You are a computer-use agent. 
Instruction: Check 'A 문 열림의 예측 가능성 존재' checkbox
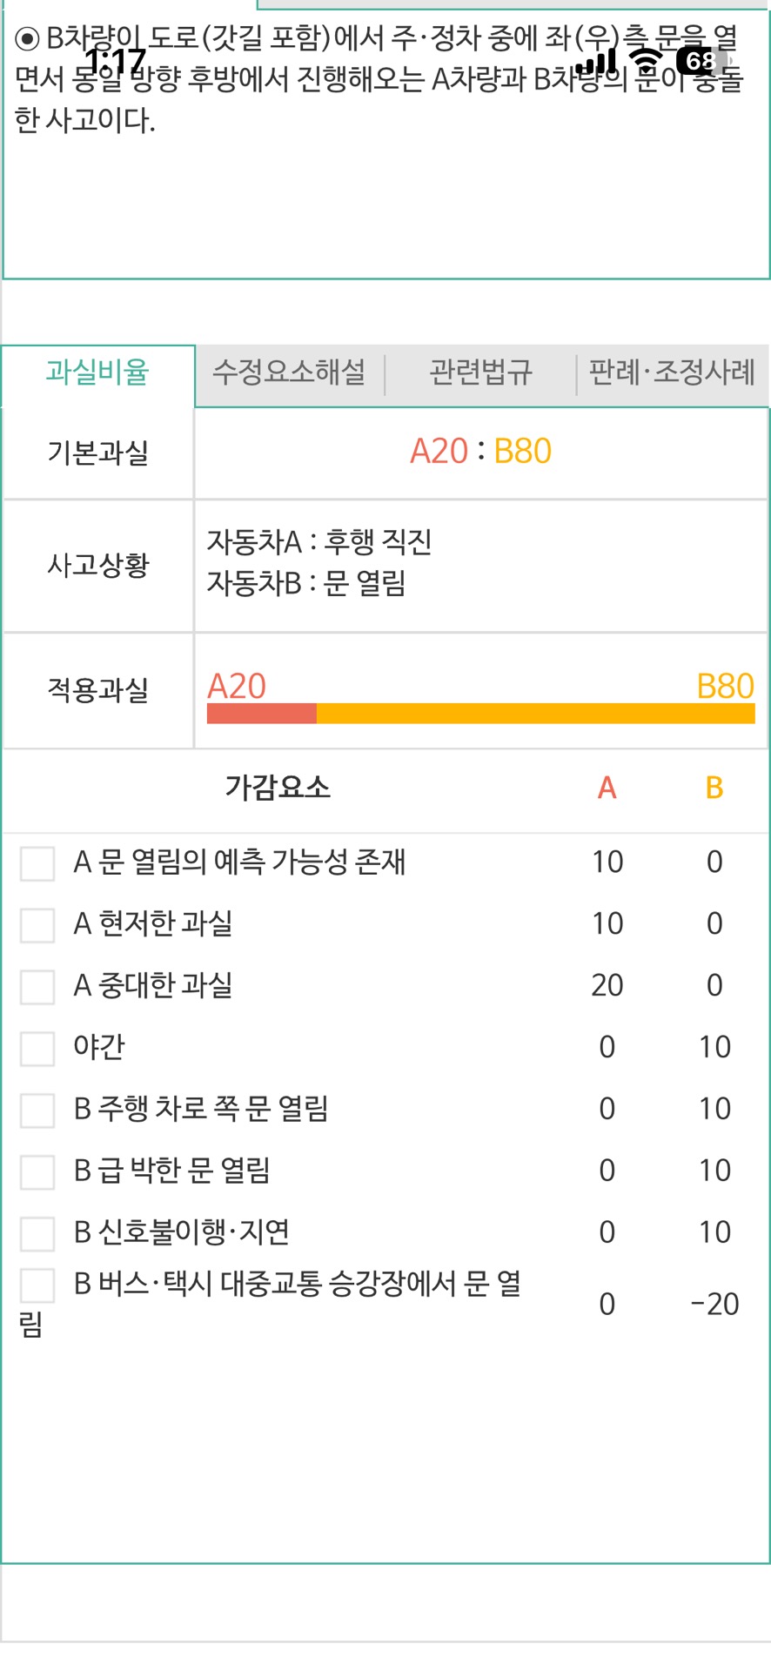(x=37, y=863)
